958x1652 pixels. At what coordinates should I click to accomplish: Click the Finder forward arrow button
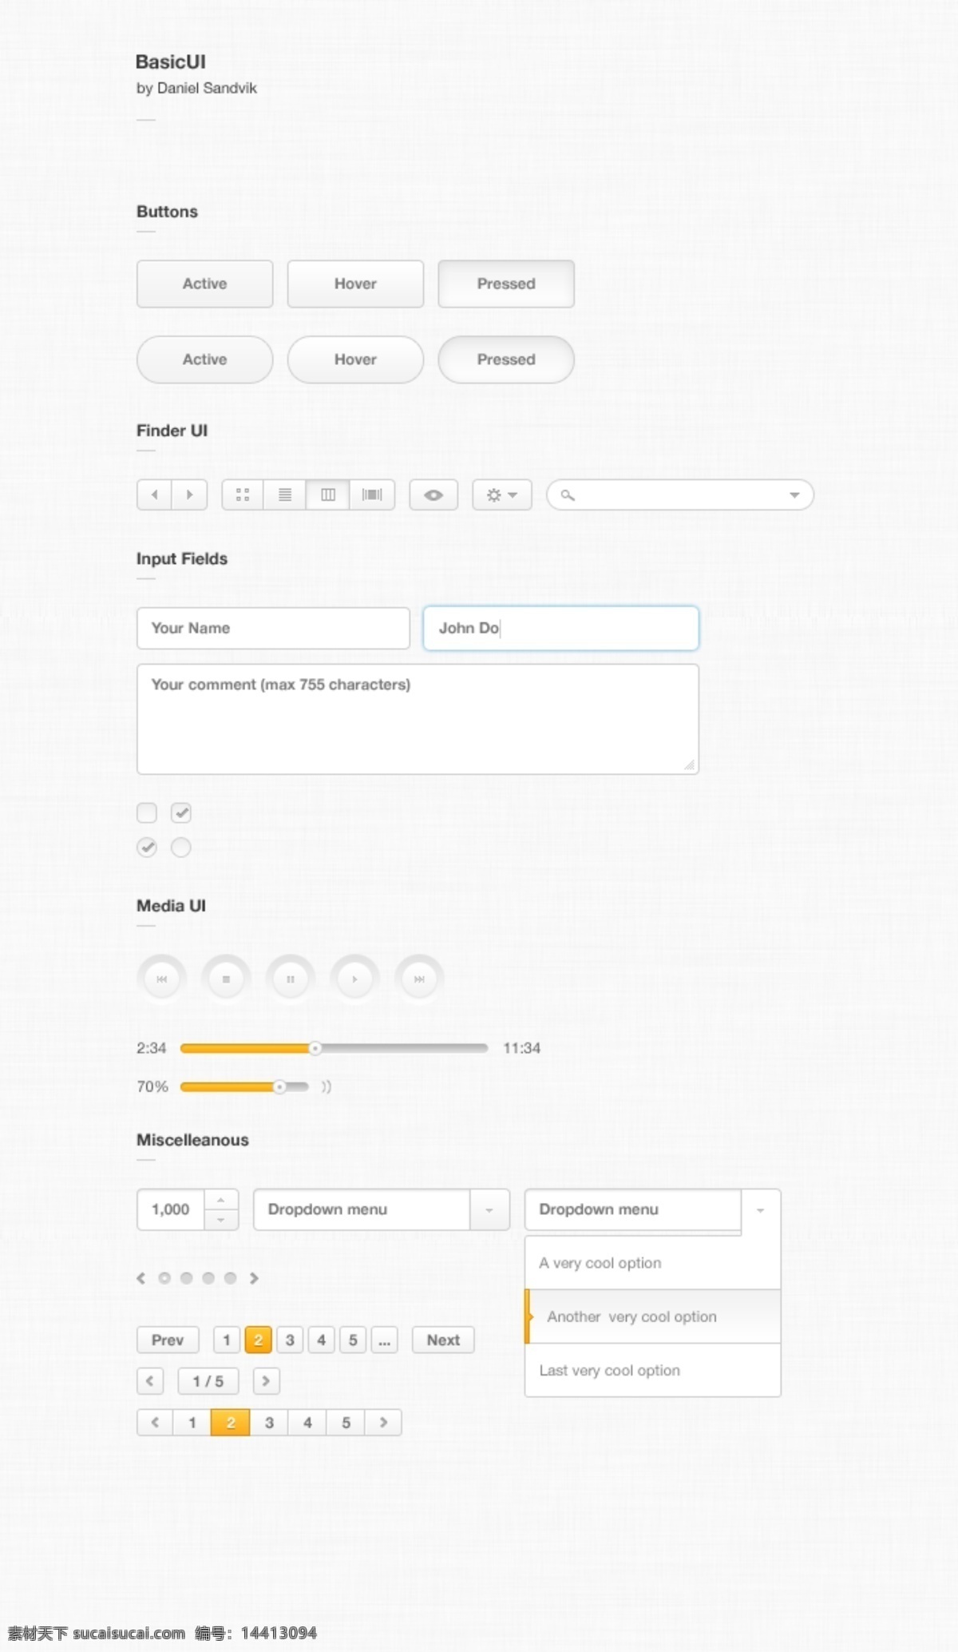tap(190, 495)
